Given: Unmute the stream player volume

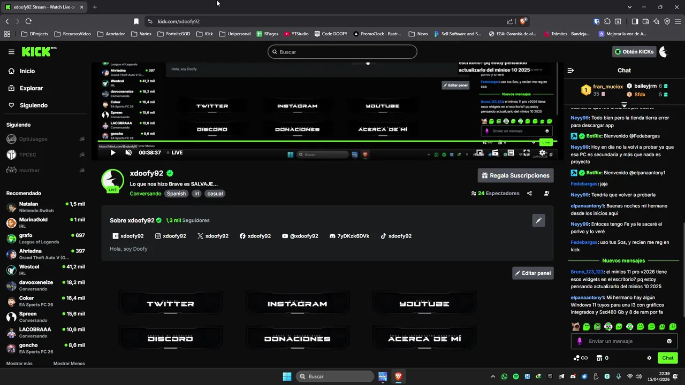Looking at the screenshot, I should [128, 152].
